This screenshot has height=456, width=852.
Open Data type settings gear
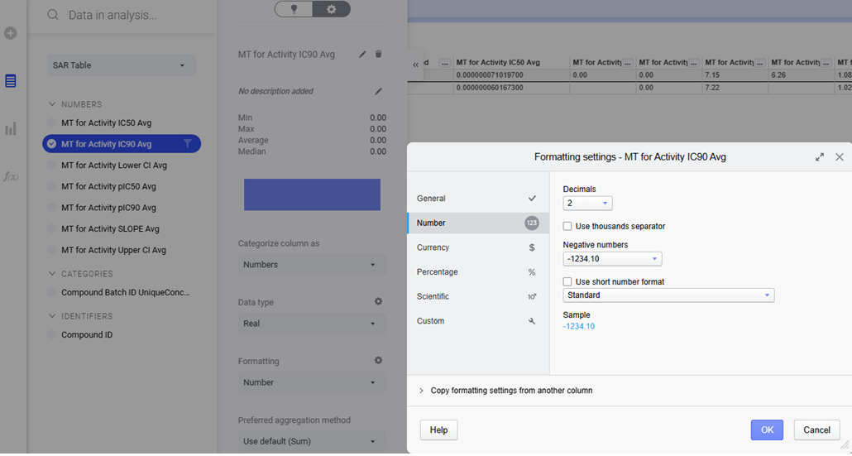[378, 302]
